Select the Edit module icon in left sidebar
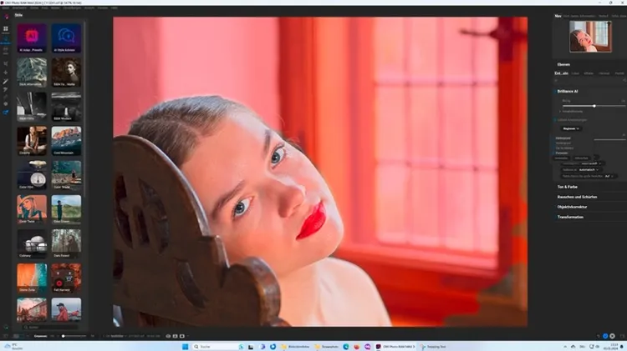Screen dimensions: 627x351 point(6,40)
